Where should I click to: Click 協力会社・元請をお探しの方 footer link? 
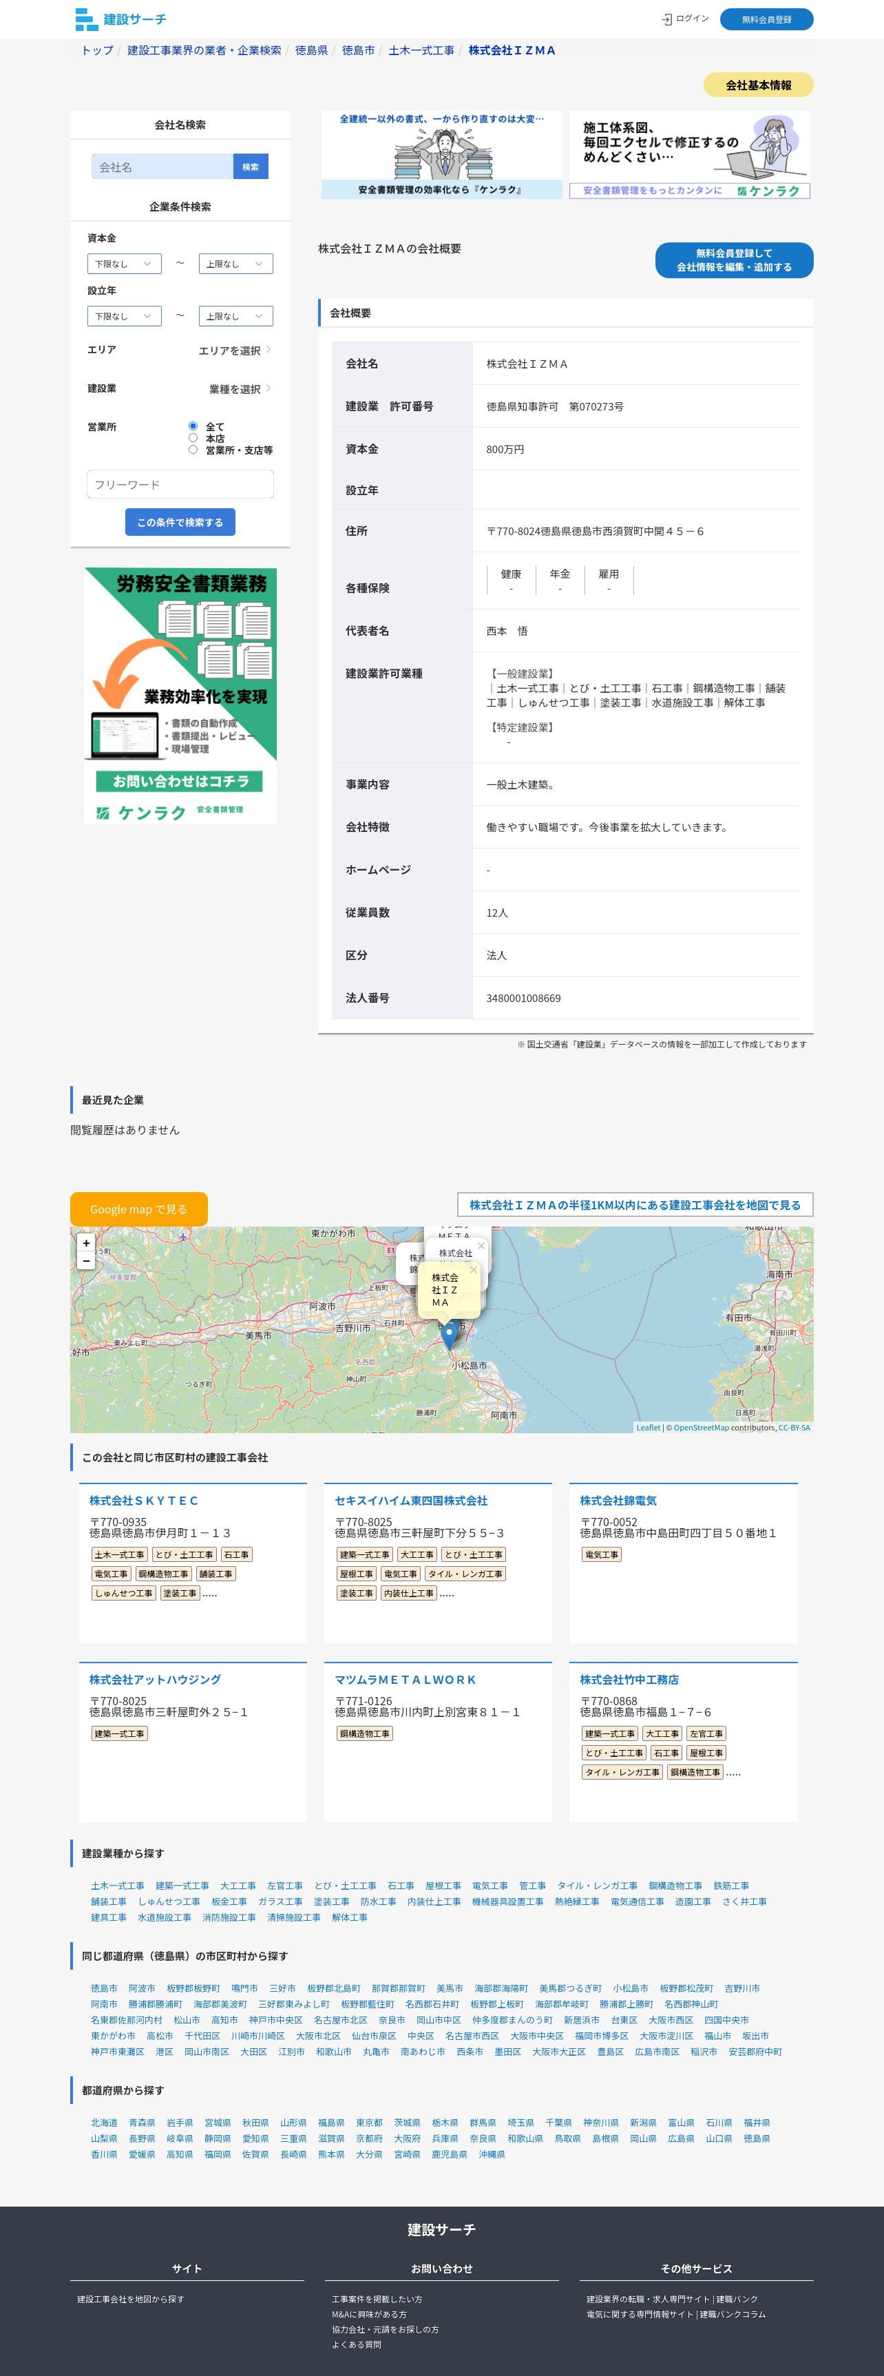pos(386,2330)
